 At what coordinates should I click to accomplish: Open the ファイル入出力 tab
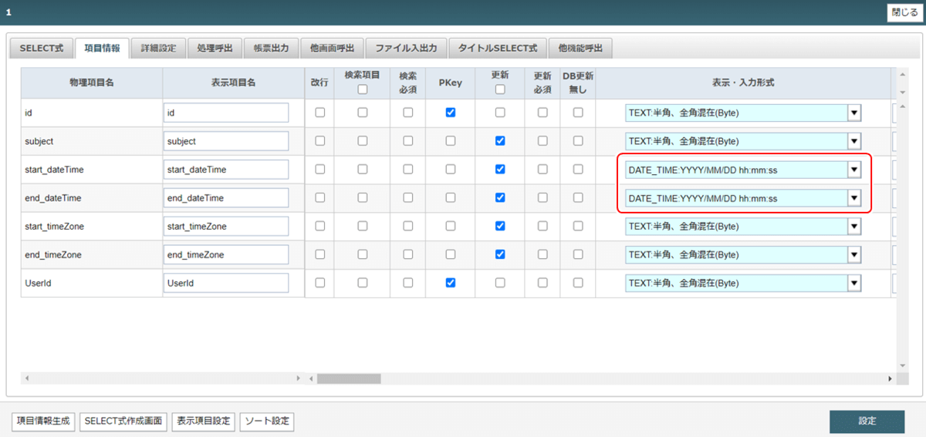click(x=406, y=48)
